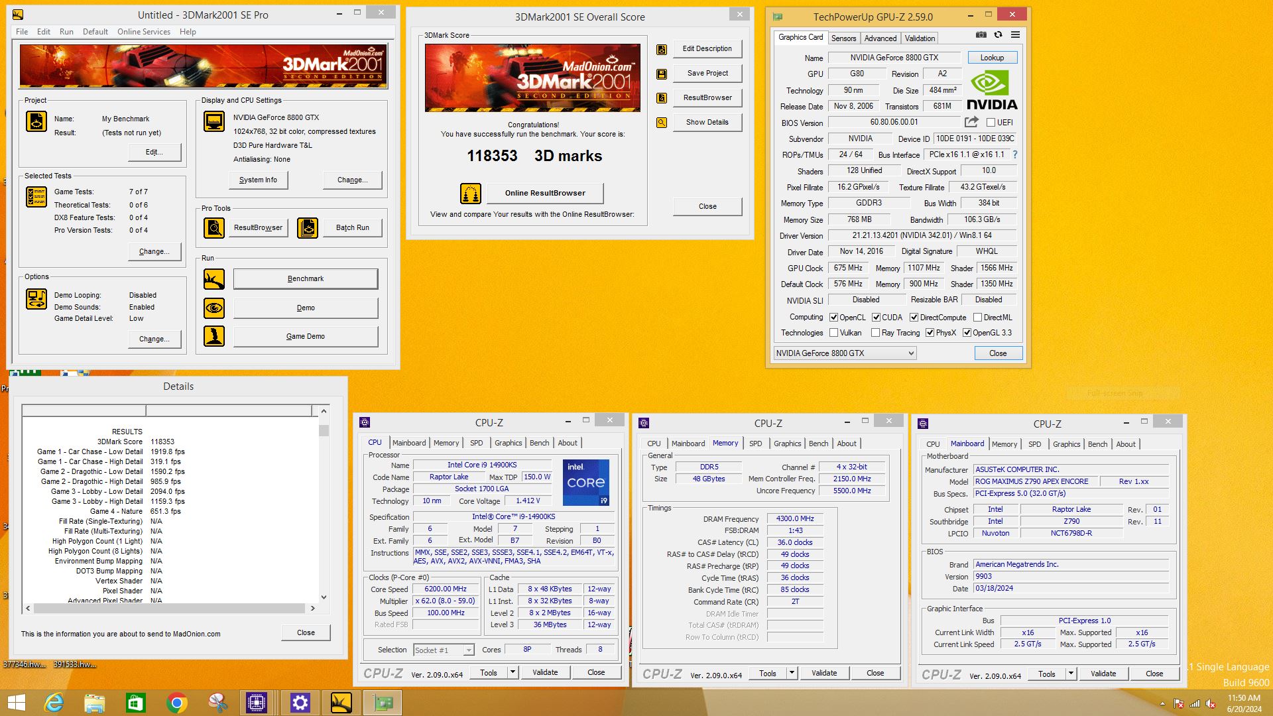Open the Online Services menu
Screen dimensions: 1273x716
[x=144, y=32]
